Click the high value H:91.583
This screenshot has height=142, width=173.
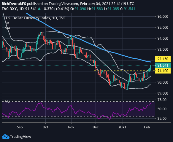pyautogui.click(x=95, y=9)
